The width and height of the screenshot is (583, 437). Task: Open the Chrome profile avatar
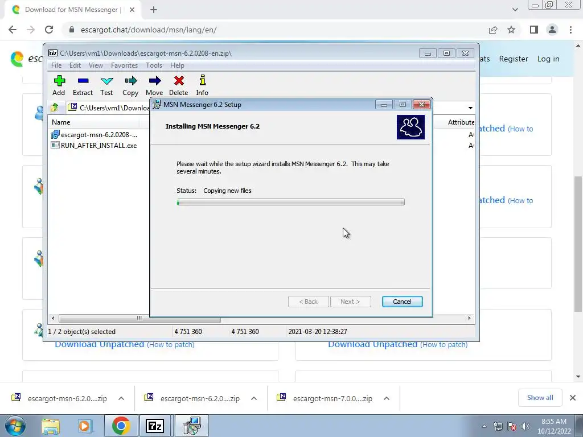(x=552, y=30)
